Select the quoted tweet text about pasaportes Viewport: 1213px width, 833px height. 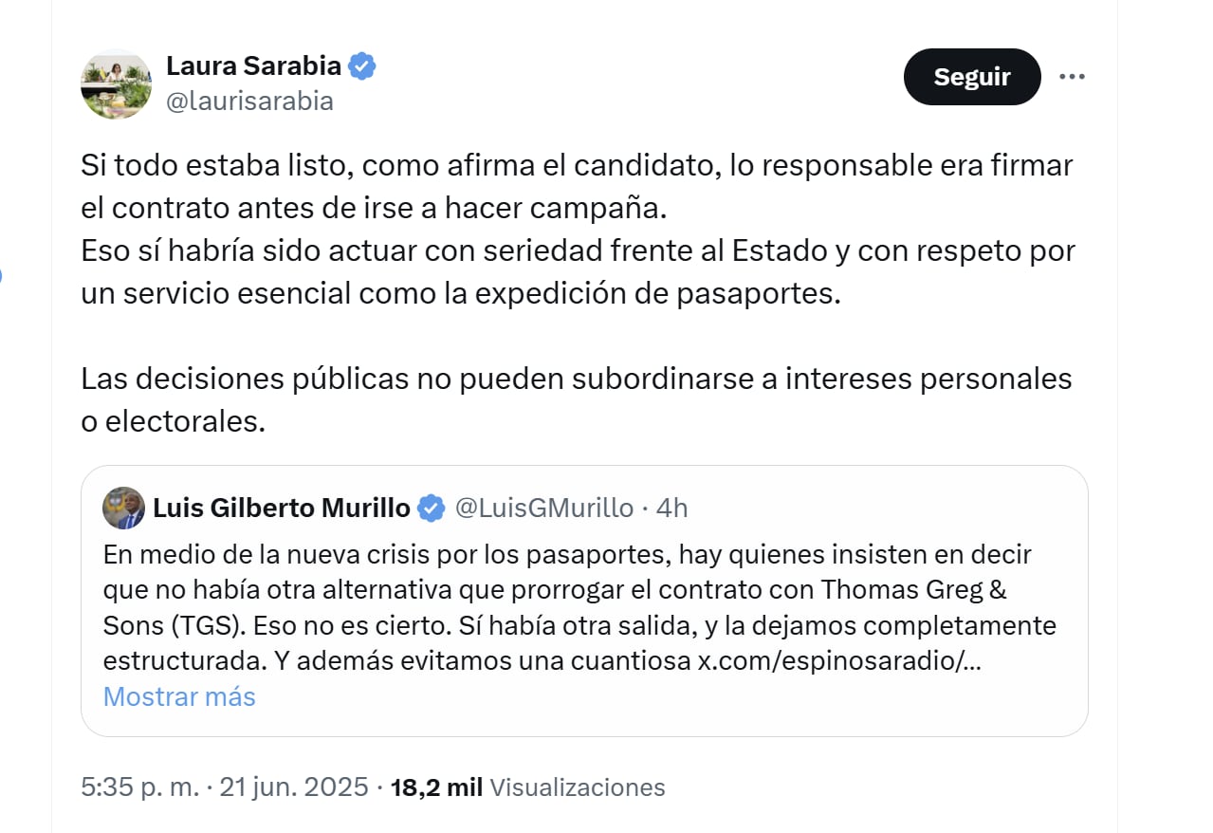point(567,588)
